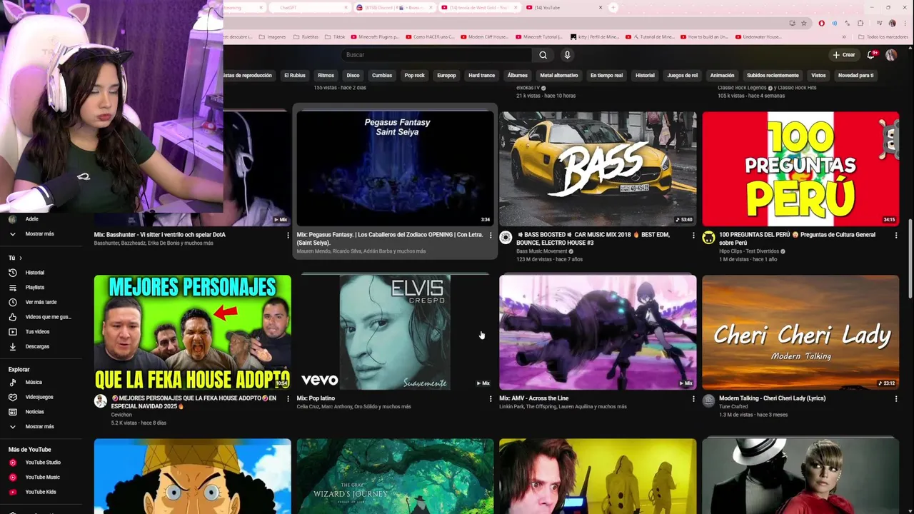Click the search magnifier button
Viewport: 914px width, 514px height.
point(543,55)
